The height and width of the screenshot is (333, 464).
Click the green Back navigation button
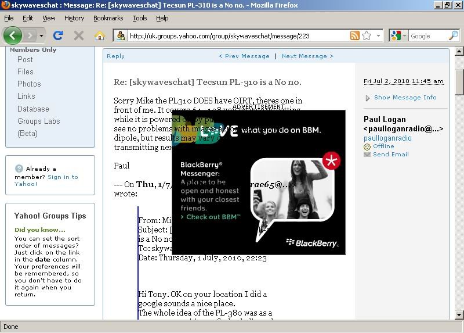click(12, 35)
